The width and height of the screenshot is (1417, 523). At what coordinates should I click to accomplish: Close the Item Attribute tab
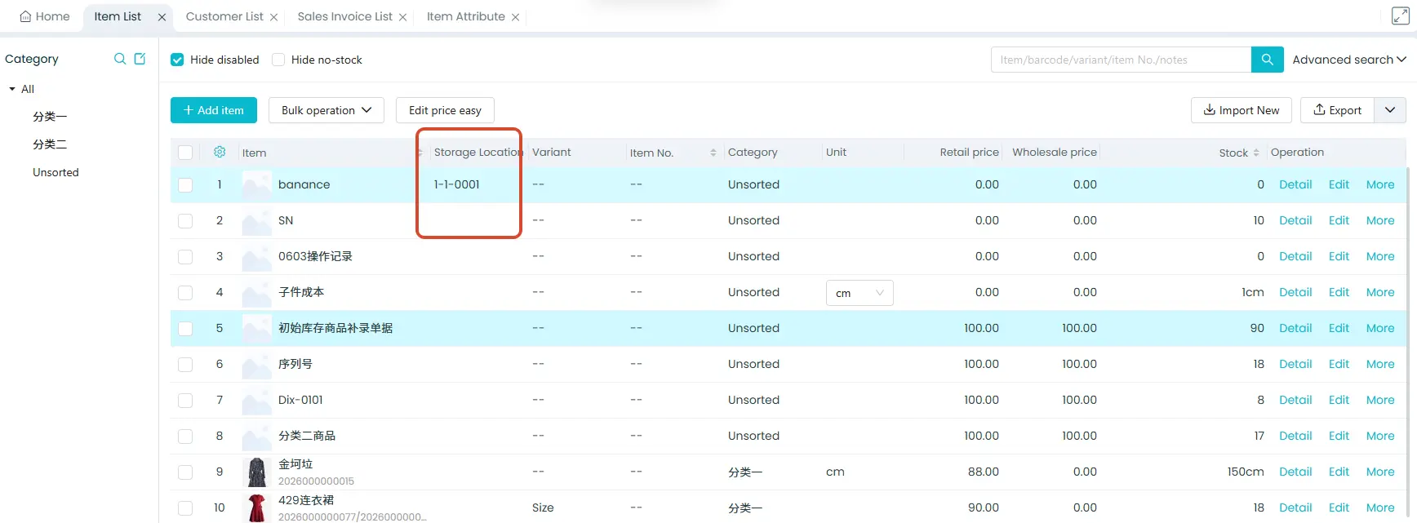click(515, 17)
